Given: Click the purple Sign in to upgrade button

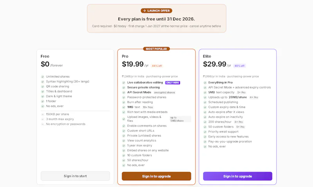Looking at the screenshot, I should point(237,176).
